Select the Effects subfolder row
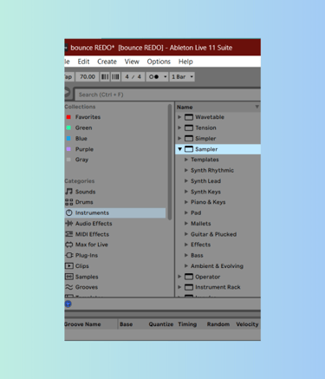The height and width of the screenshot is (379, 325). coord(218,245)
